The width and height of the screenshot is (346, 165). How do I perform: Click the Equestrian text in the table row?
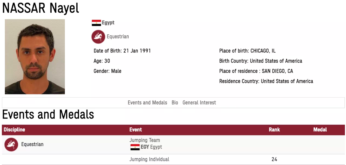[32, 144]
